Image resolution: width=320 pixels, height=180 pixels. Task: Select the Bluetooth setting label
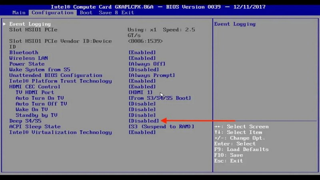pyautogui.click(x=24, y=52)
